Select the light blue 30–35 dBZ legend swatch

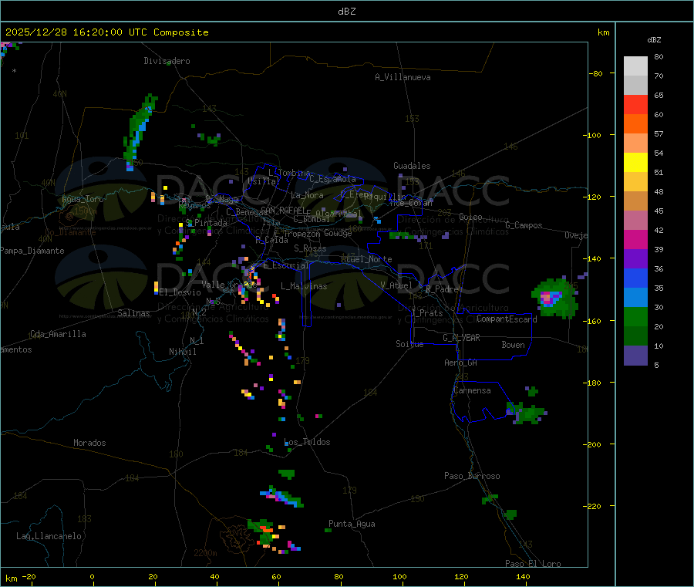[x=635, y=298]
